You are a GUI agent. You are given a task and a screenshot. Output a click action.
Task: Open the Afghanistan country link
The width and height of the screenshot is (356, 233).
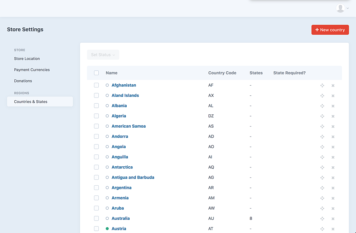(124, 85)
